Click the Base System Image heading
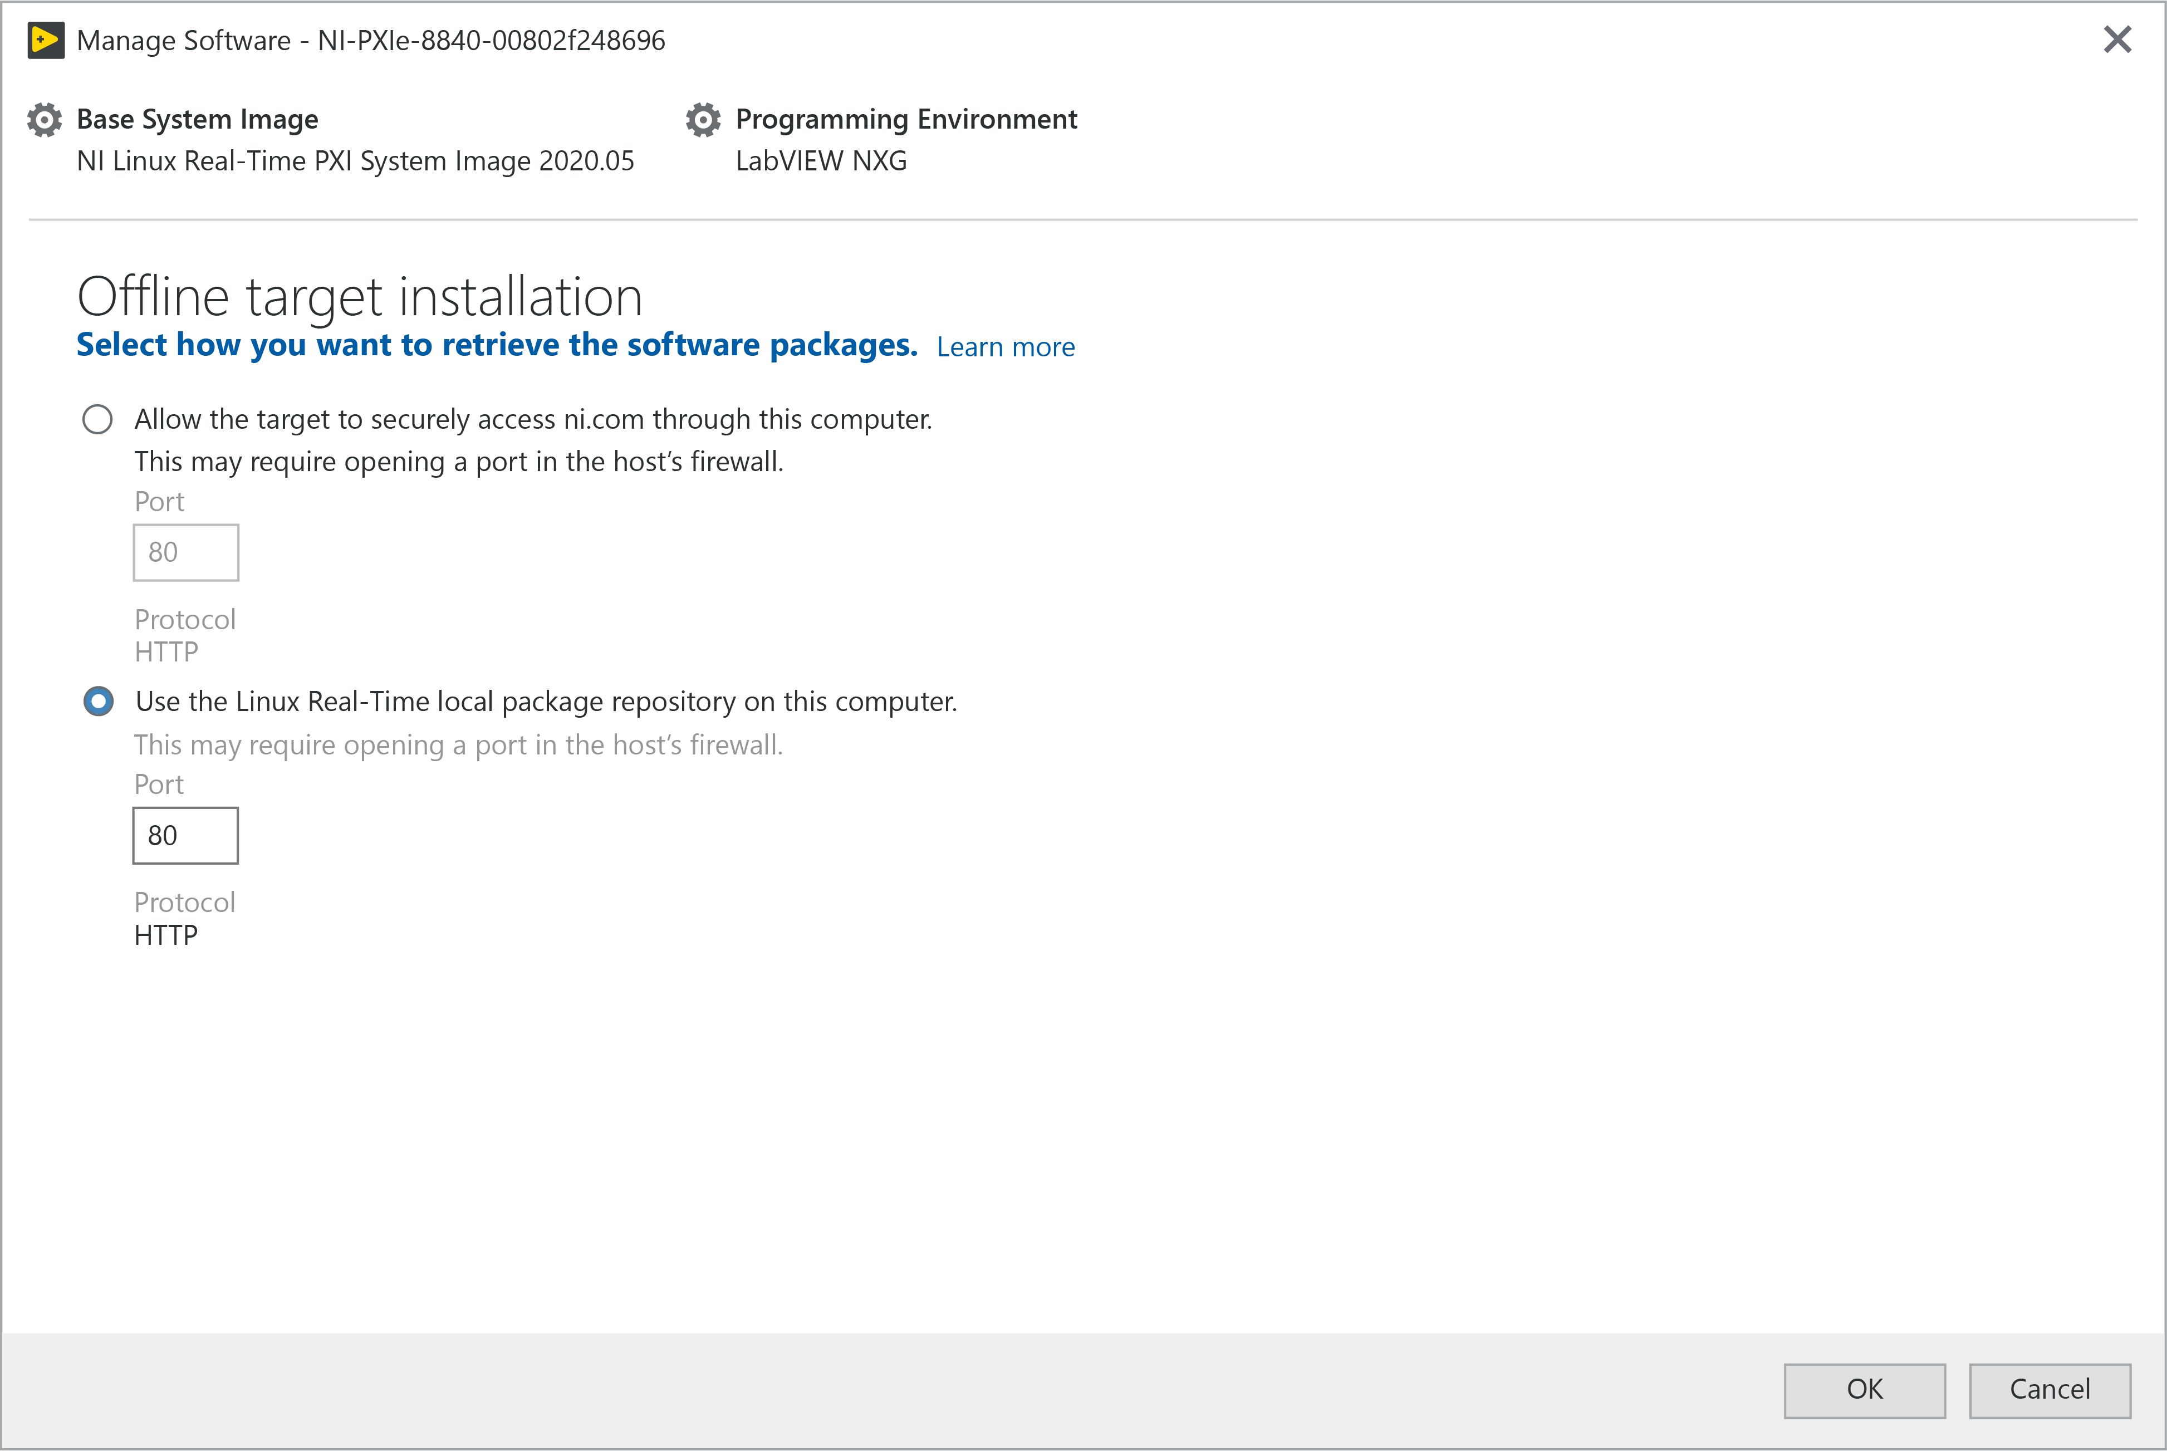2167x1451 pixels. 197,119
